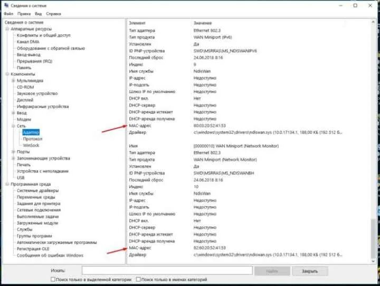The width and height of the screenshot is (380, 286).
Task: Select USB tree item
Action: [21, 178]
